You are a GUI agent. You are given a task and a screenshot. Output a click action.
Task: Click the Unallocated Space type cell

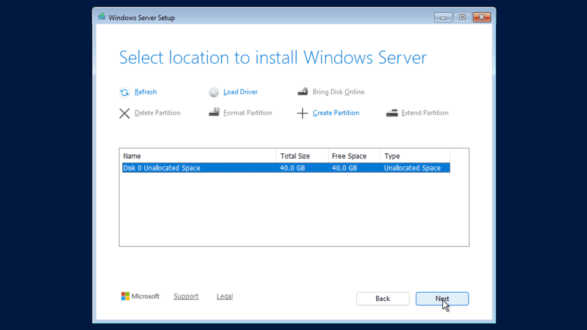point(412,168)
